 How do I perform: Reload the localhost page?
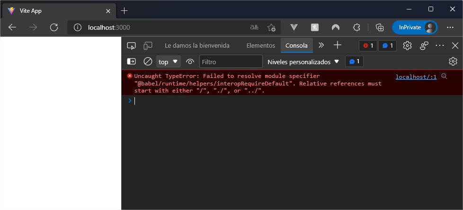pyautogui.click(x=54, y=27)
